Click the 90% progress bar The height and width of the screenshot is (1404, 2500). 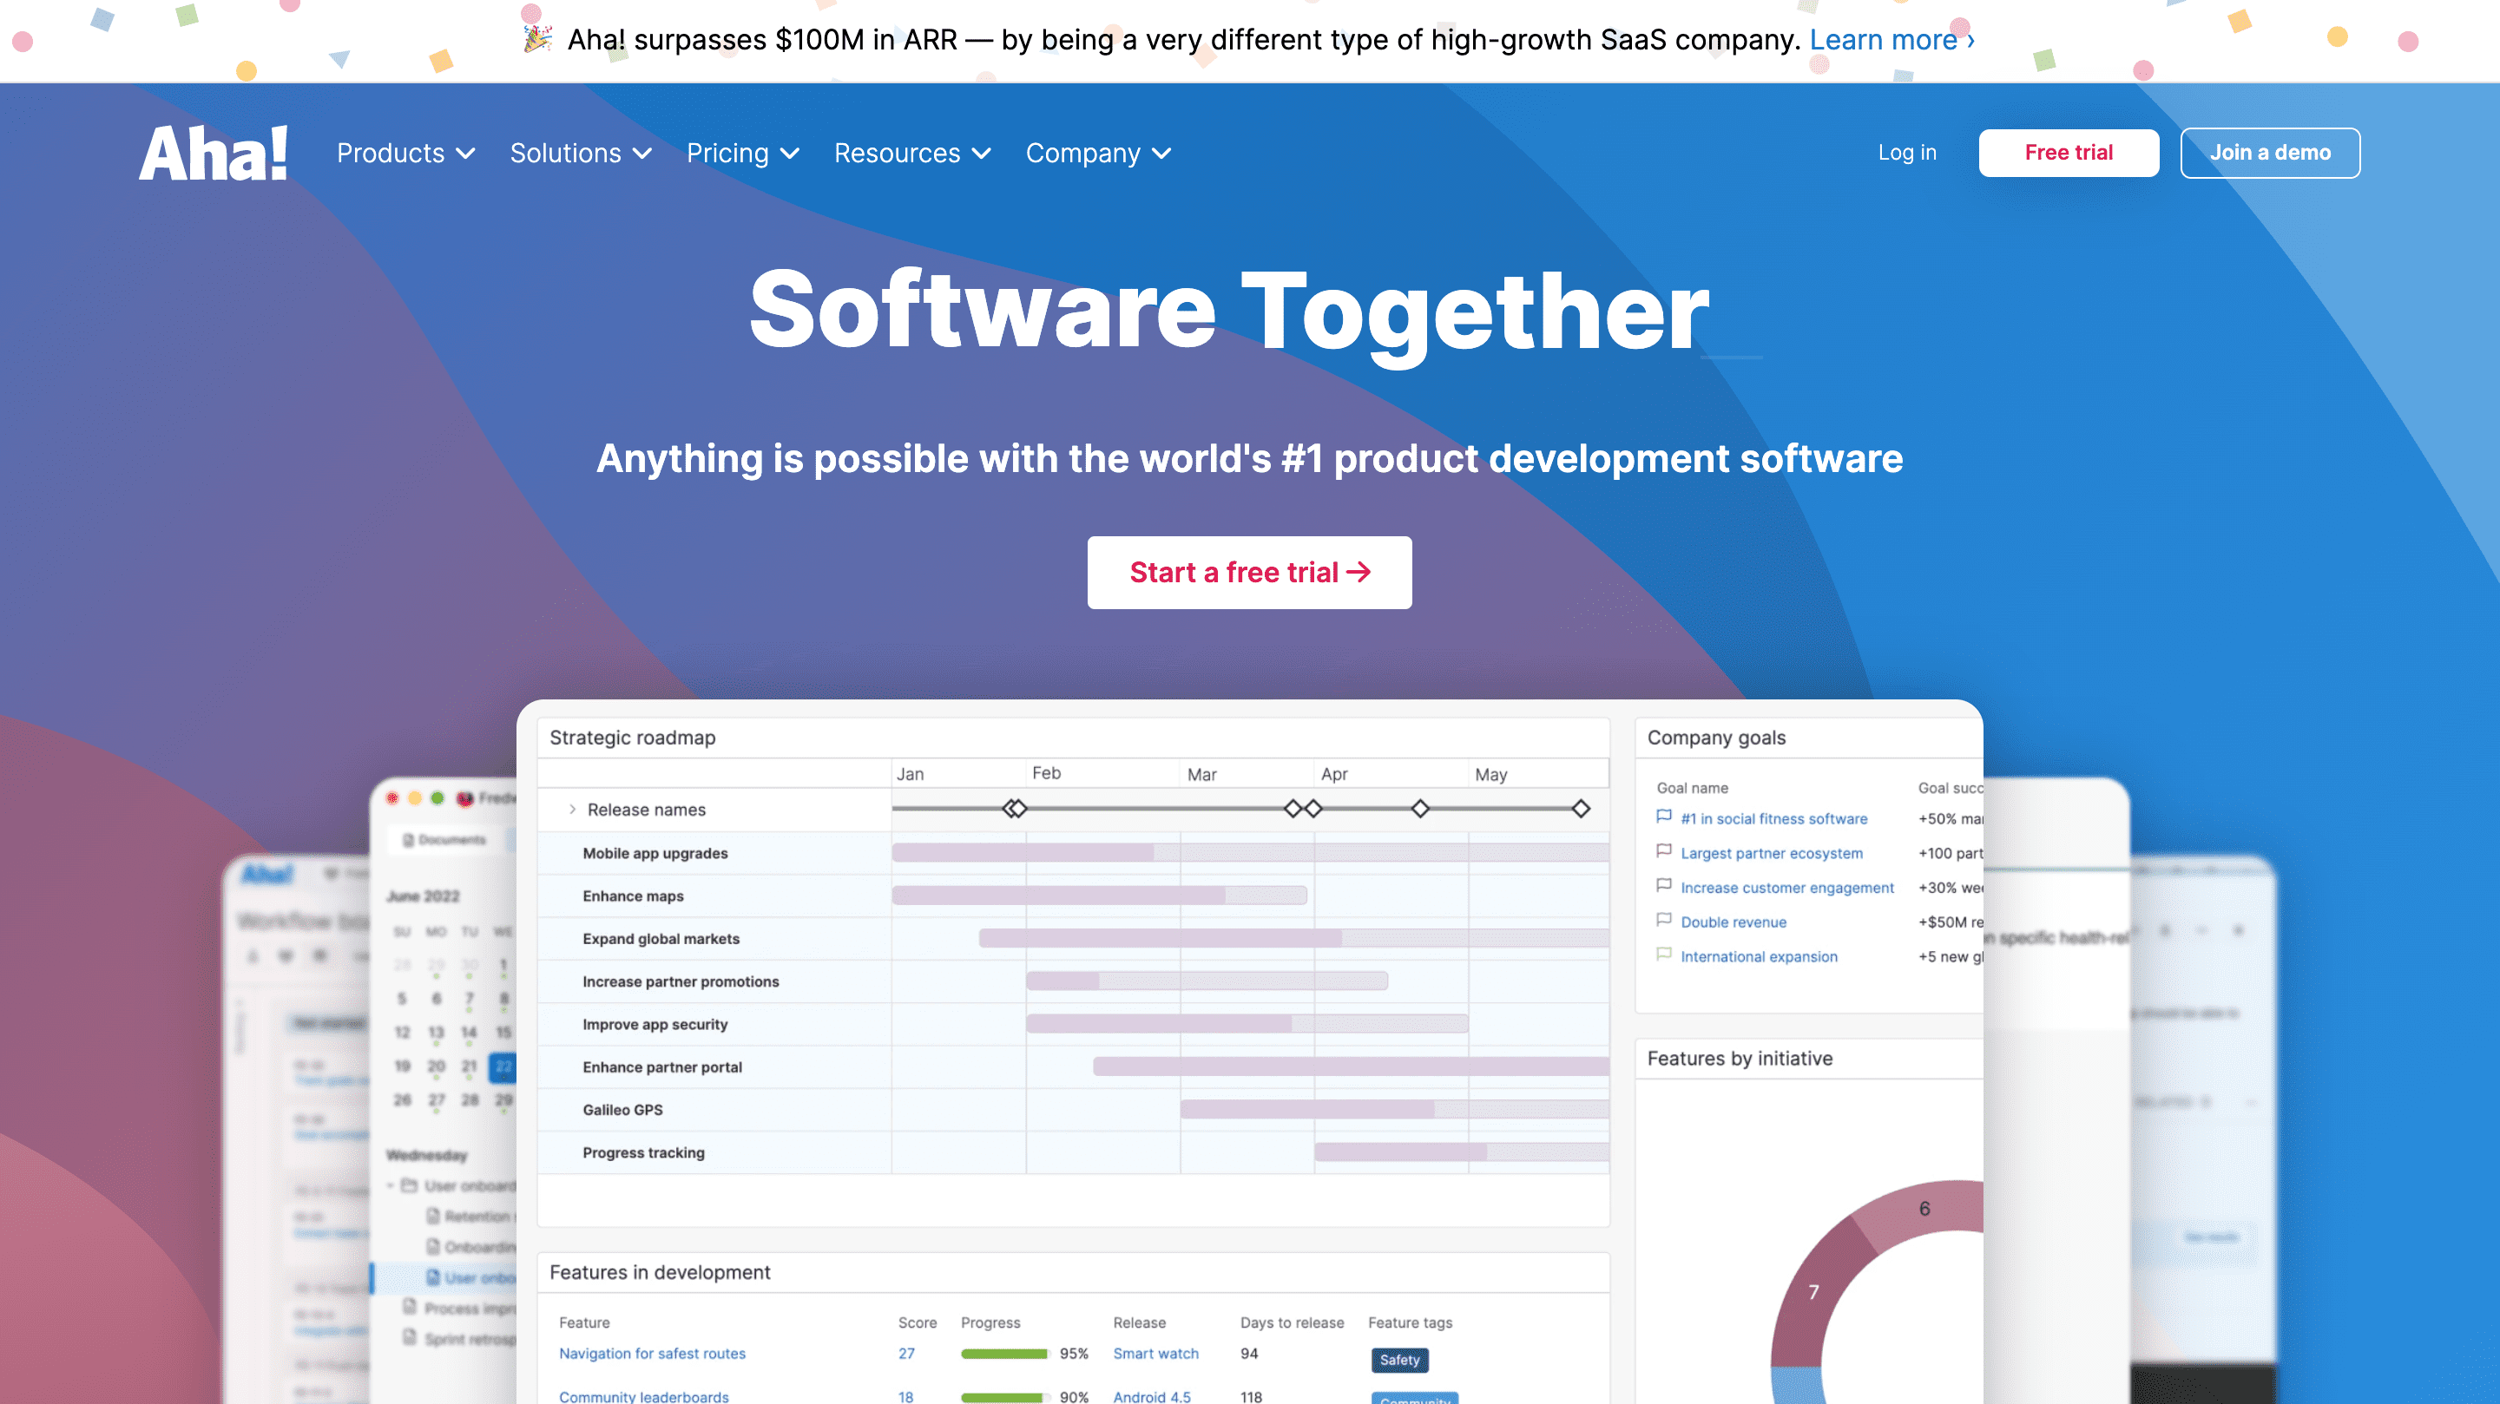[x=1004, y=1397]
